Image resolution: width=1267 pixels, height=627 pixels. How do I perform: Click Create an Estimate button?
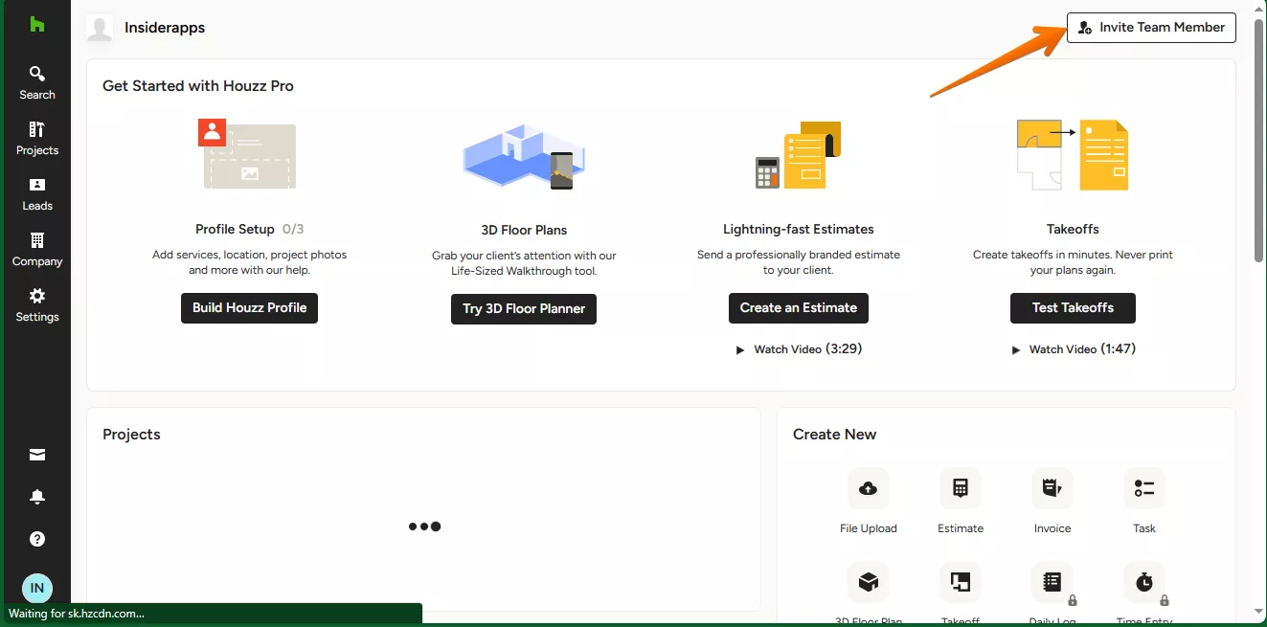799,308
